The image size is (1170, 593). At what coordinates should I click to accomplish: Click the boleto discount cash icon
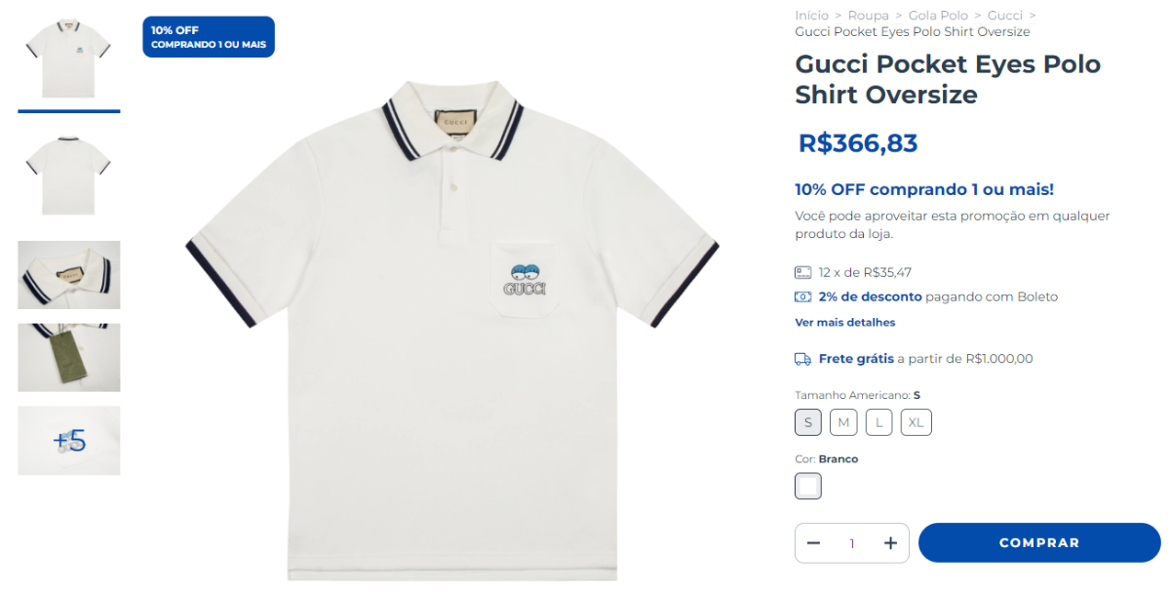802,296
